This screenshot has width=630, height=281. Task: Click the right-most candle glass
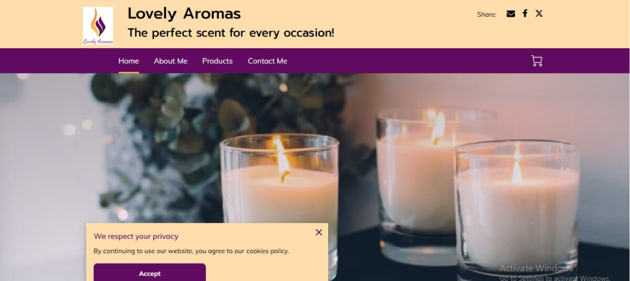tap(517, 210)
